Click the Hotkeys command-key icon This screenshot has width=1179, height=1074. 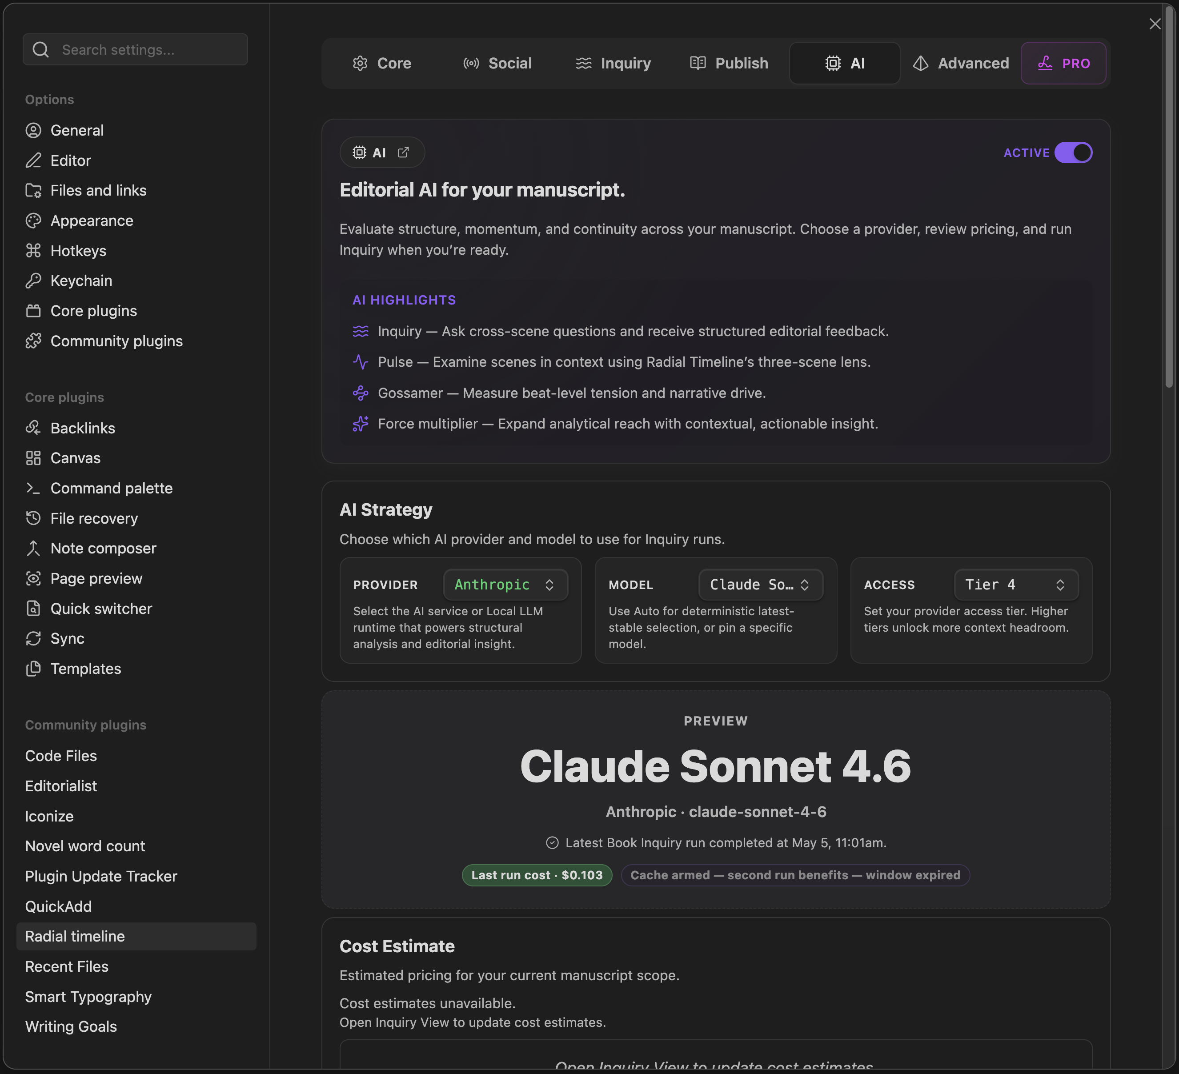click(33, 251)
